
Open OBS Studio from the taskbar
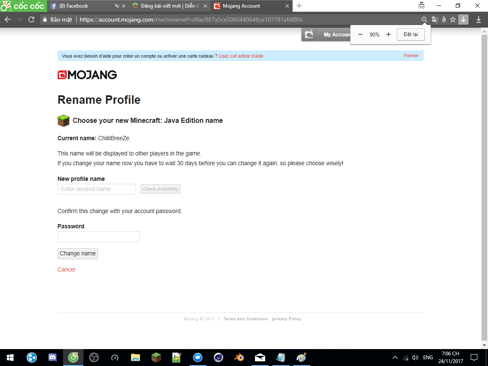[94, 358]
